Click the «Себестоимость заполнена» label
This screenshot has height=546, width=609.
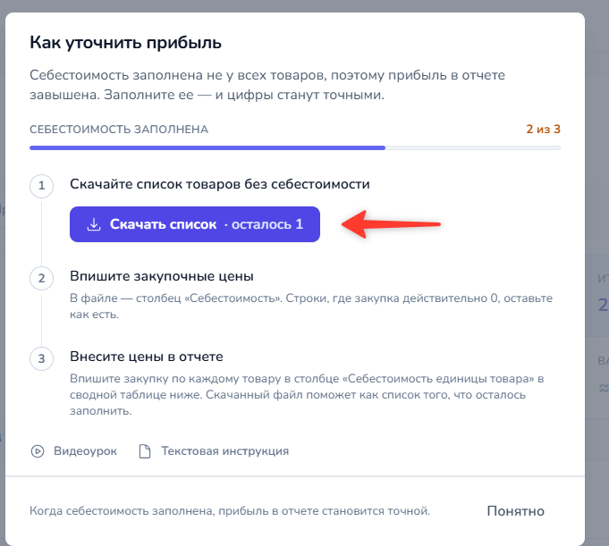click(119, 130)
